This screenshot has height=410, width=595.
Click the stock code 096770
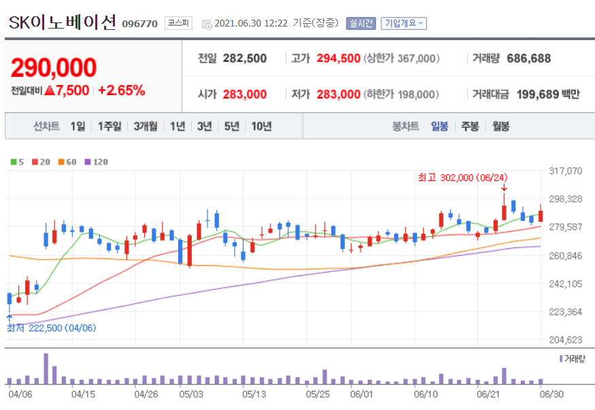139,24
